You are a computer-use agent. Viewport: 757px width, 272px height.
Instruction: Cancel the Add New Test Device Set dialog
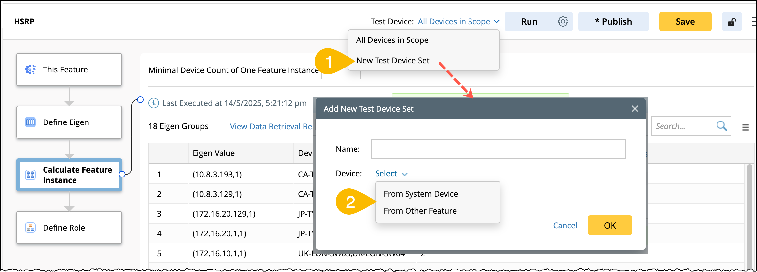pos(565,226)
